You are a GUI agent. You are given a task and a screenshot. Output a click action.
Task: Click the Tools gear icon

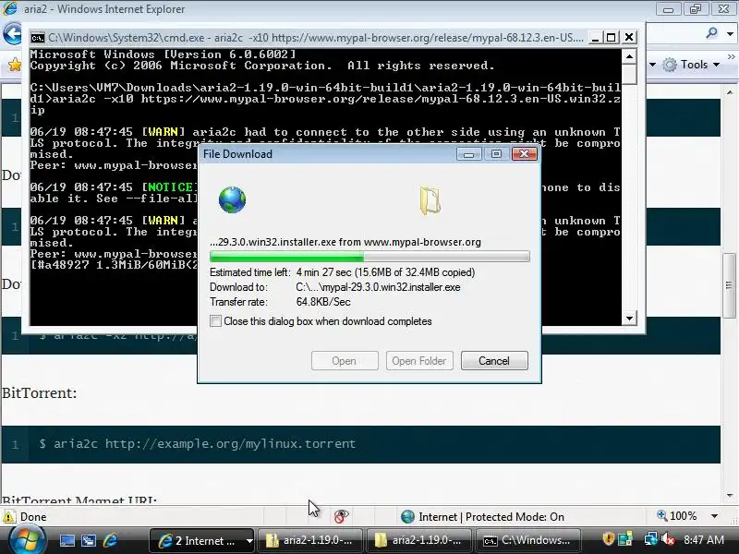coord(670,65)
